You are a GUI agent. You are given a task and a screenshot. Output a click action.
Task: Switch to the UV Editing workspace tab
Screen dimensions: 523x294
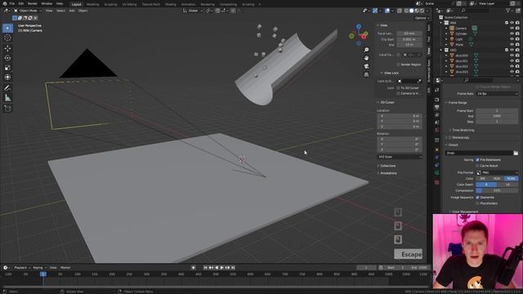[x=129, y=4]
